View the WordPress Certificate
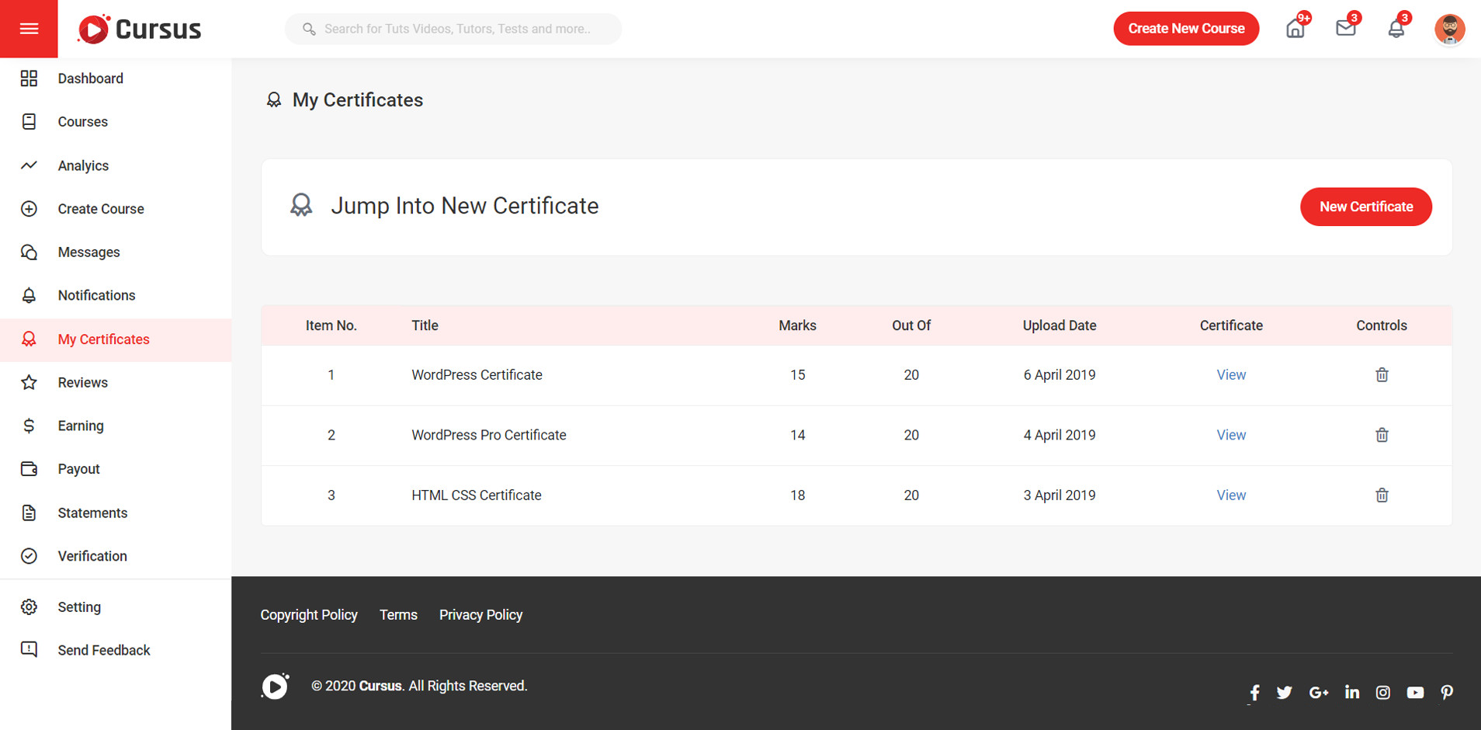 [1230, 375]
